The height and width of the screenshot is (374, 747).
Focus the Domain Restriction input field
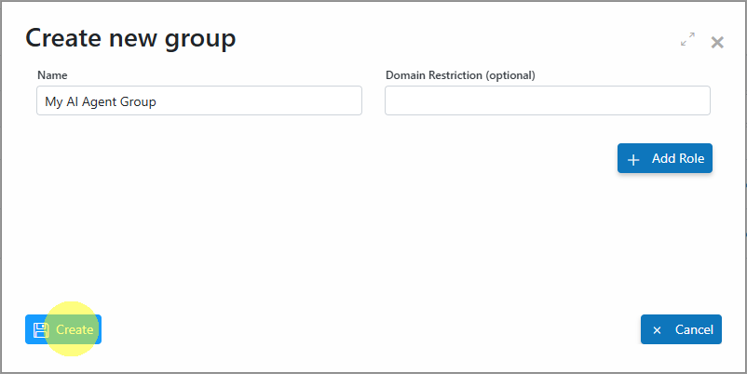pos(548,100)
